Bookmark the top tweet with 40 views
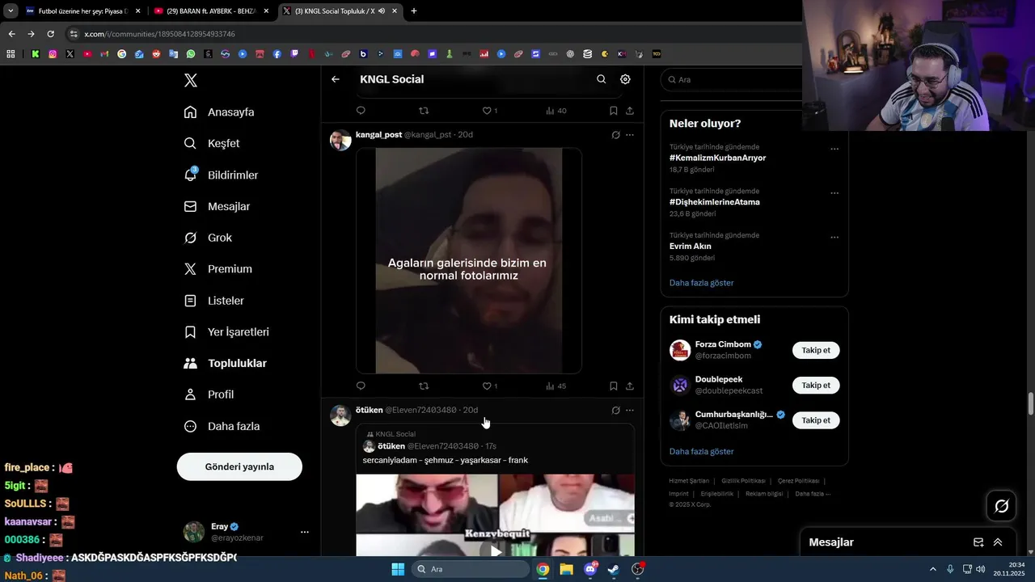1035x582 pixels. click(x=613, y=111)
